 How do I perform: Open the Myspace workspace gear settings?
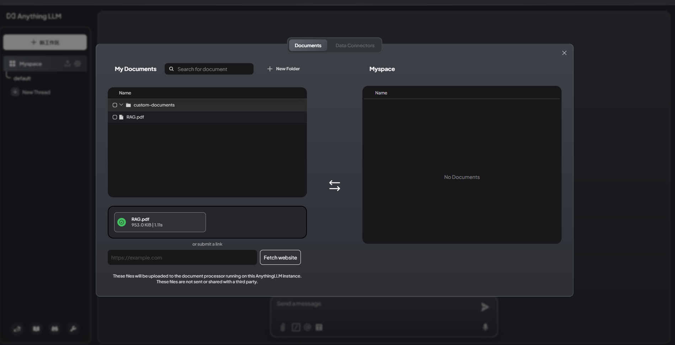(78, 64)
